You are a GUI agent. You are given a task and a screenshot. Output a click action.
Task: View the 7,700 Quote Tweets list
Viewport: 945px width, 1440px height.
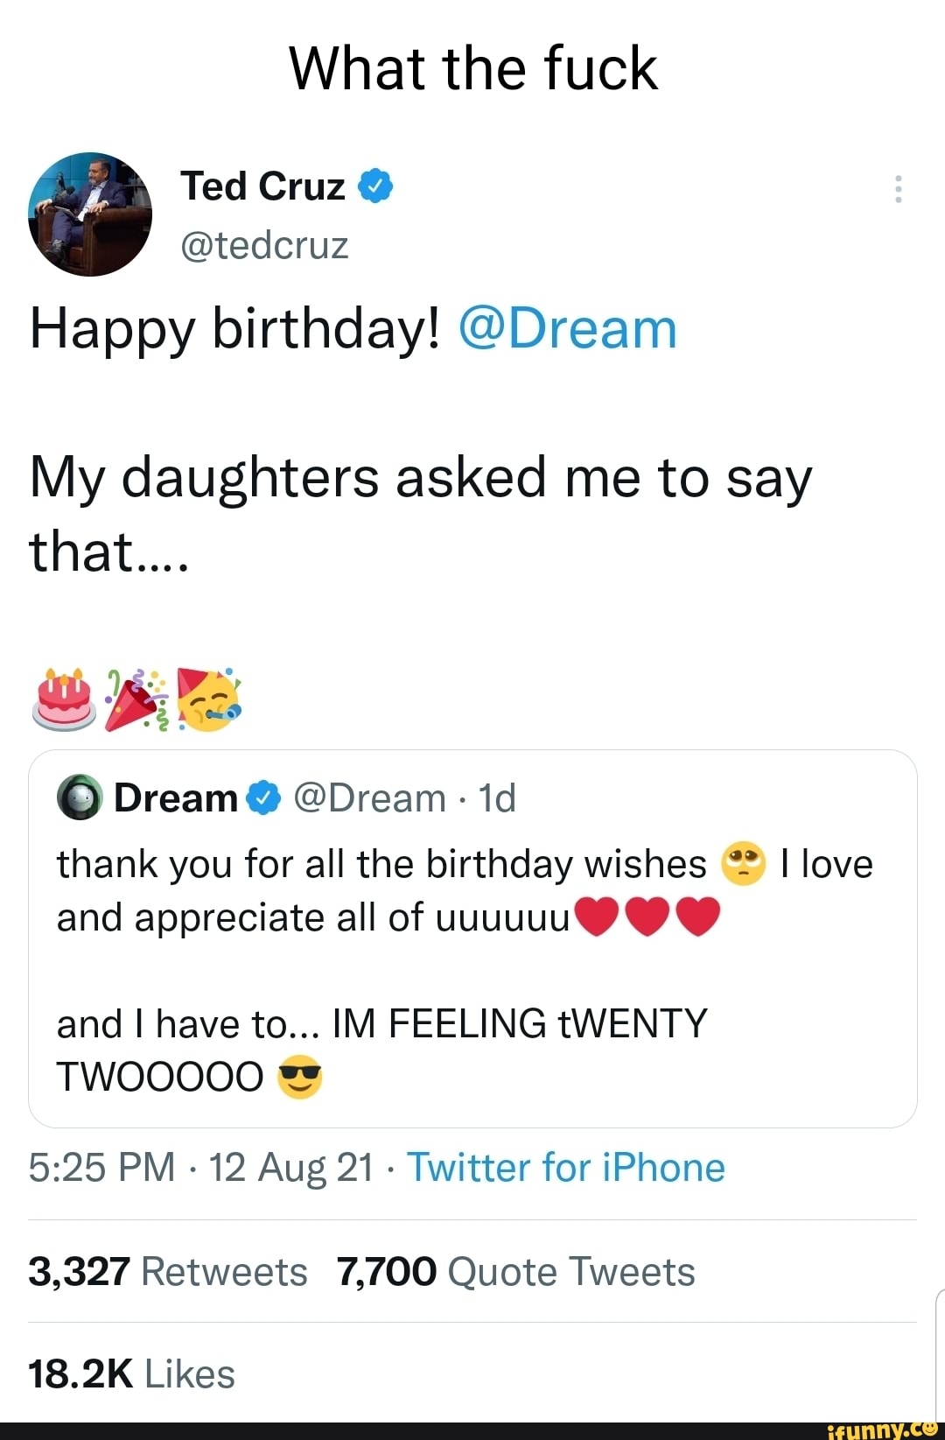click(x=515, y=1272)
